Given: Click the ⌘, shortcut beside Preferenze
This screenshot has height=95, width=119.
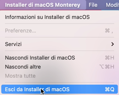Looking at the screenshot, I should pos(109,31).
